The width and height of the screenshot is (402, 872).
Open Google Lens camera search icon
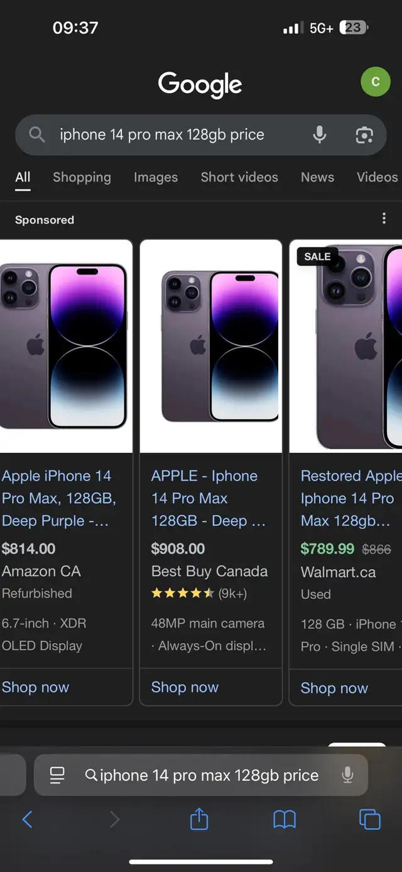(x=364, y=134)
